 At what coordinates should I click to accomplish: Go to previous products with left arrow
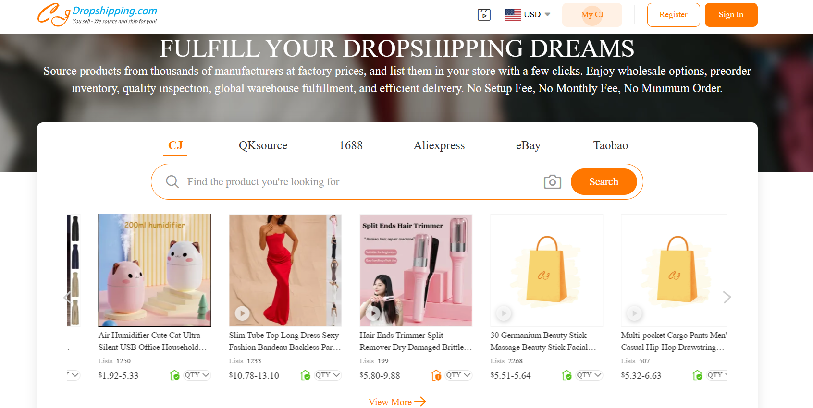tap(67, 297)
